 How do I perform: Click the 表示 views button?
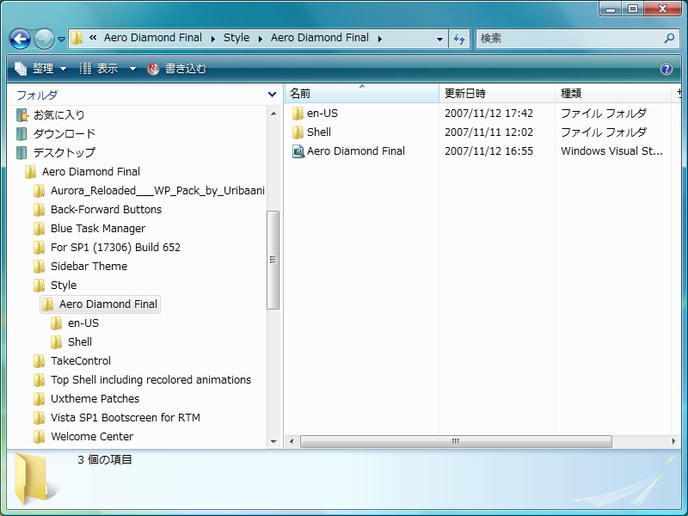(x=99, y=69)
